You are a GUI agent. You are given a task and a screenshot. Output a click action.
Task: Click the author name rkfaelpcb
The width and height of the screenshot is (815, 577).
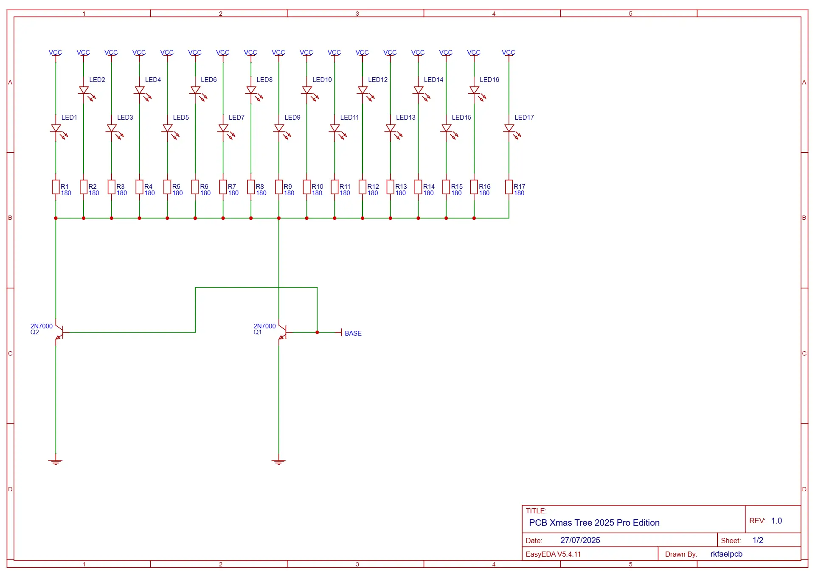point(726,554)
